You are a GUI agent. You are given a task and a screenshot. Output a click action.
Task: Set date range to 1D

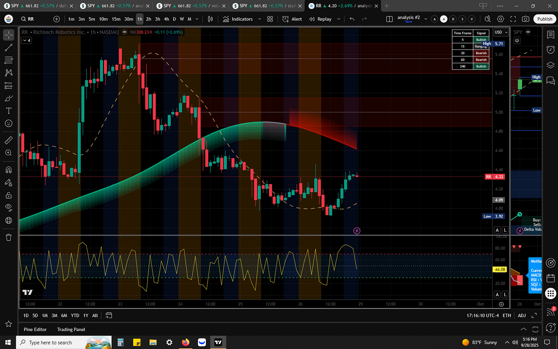26,315
